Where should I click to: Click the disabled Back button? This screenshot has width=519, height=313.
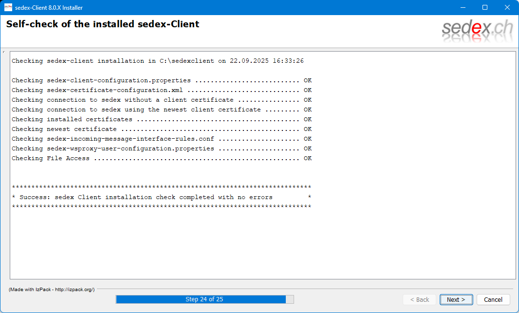[419, 299]
